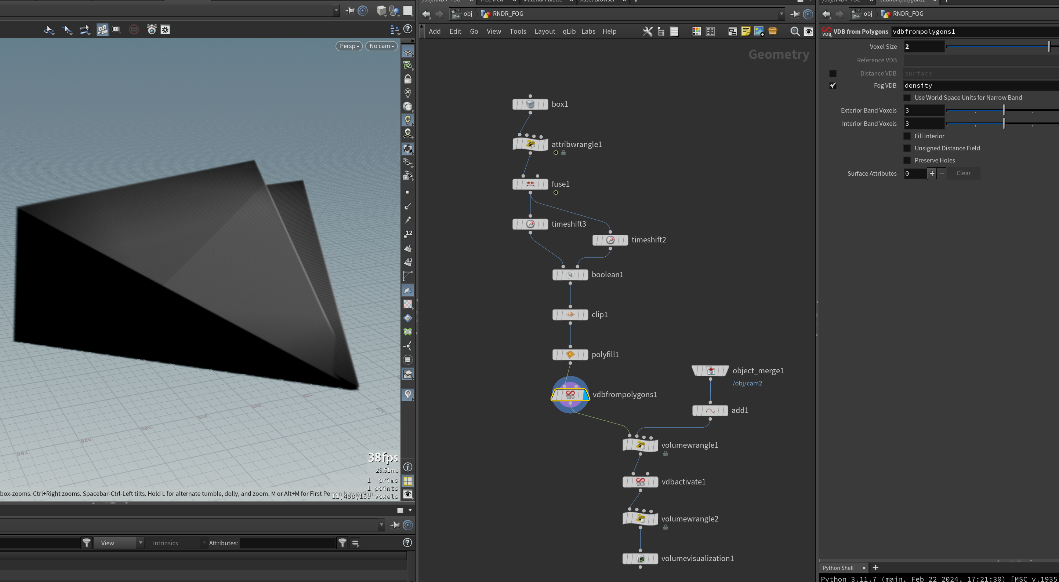Select the volumevisualization1 node
This screenshot has height=582, width=1059.
(x=640, y=559)
